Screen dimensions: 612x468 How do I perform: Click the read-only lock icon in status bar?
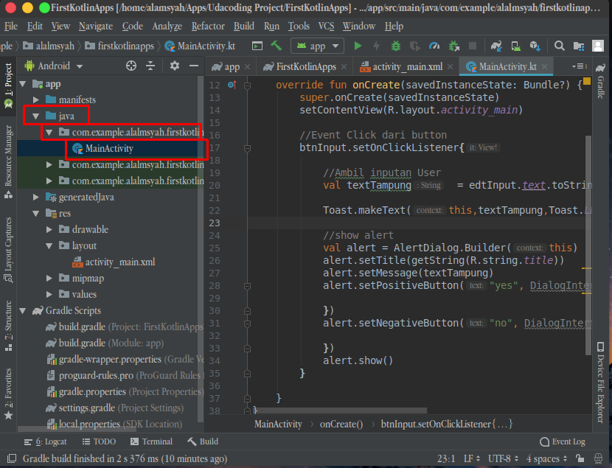[580, 458]
